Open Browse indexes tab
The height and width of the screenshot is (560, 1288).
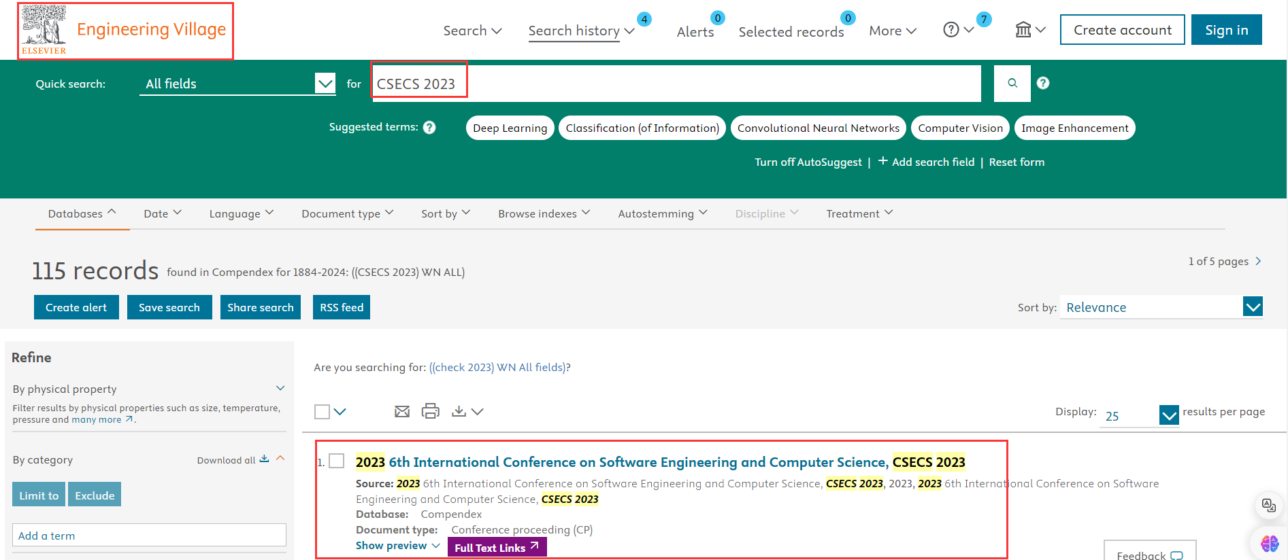[x=544, y=213]
